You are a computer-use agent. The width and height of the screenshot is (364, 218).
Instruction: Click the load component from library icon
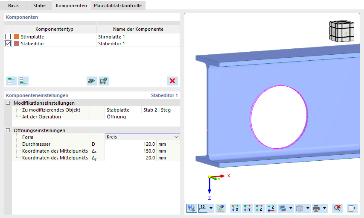pos(92,81)
